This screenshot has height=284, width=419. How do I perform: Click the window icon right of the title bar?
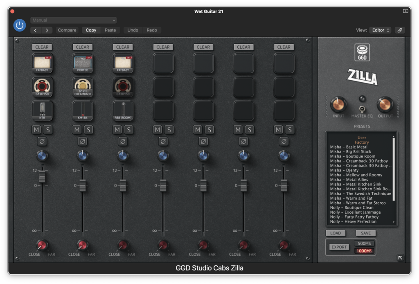[405, 11]
